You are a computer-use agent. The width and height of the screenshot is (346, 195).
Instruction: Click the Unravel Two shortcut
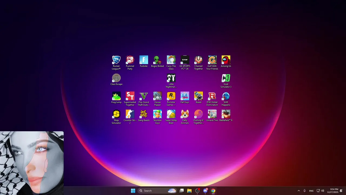click(212, 116)
